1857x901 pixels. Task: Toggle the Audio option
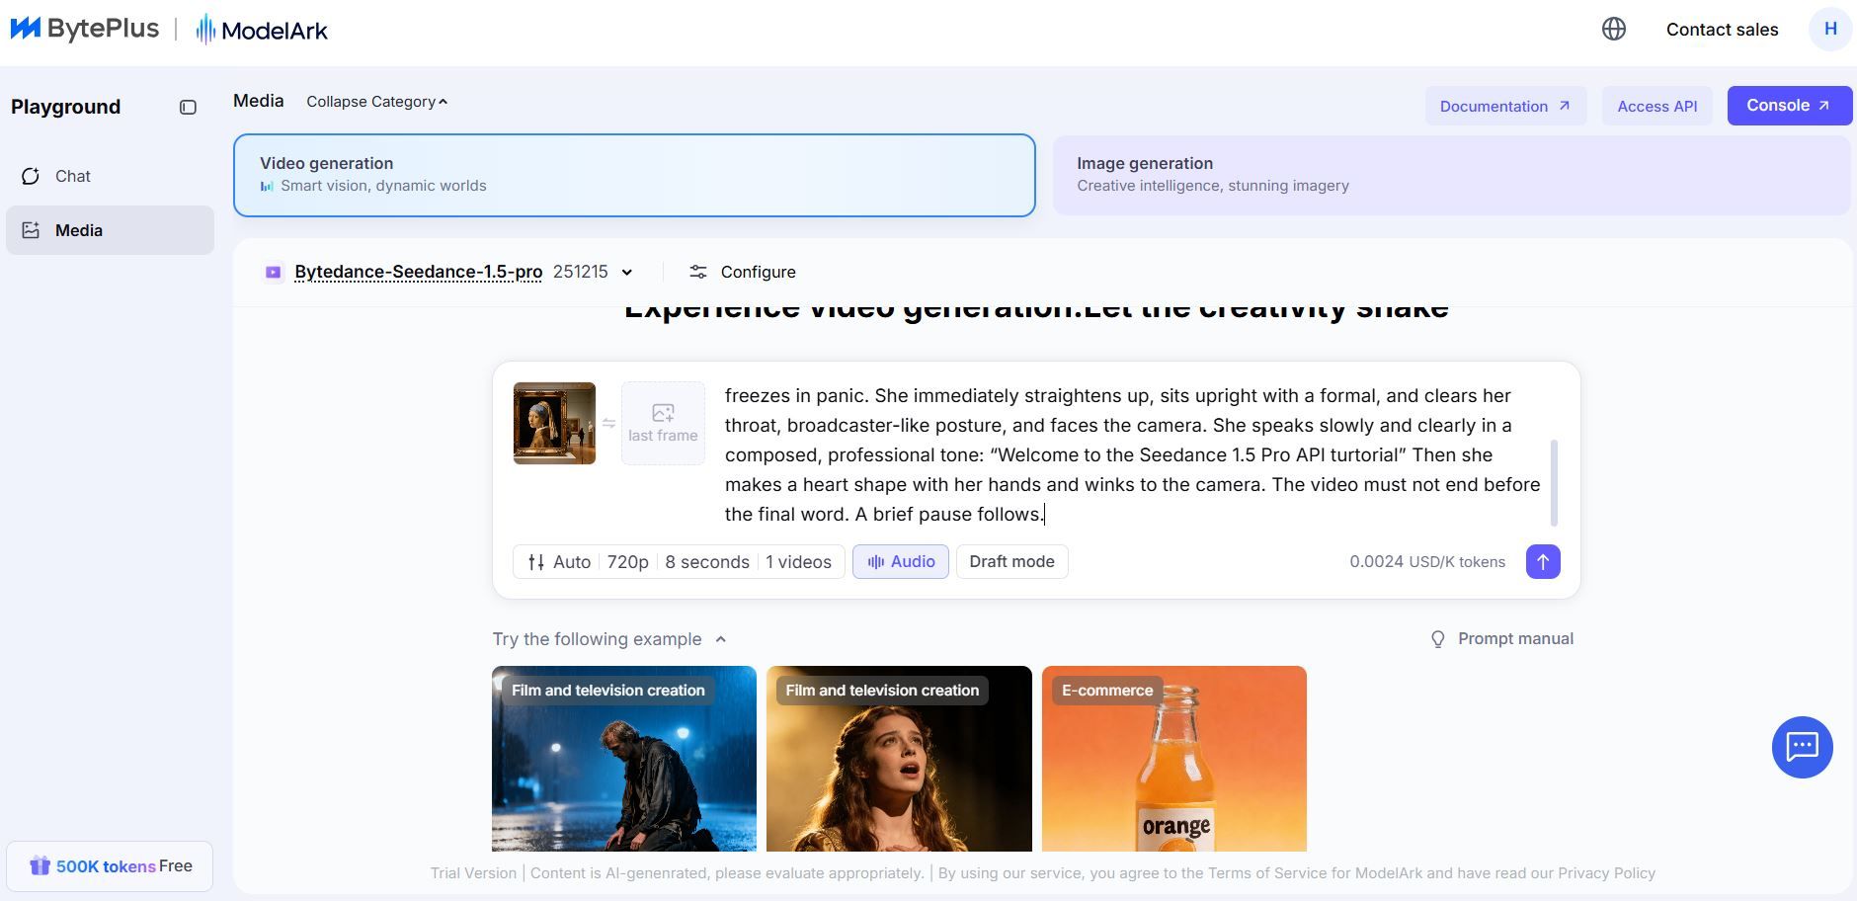point(900,562)
